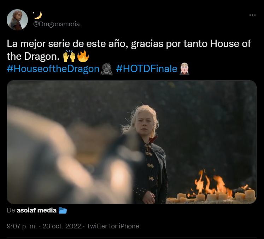This screenshot has height=239, width=264.
Task: Open the #HOTDFinale hashtag
Action: (147, 69)
